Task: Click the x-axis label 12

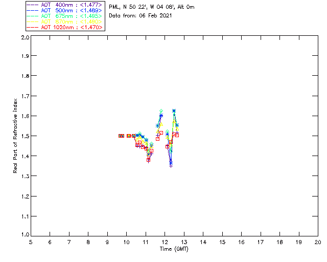Action: point(165,242)
